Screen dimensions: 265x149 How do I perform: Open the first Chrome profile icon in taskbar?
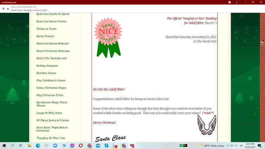[x=90, y=145]
